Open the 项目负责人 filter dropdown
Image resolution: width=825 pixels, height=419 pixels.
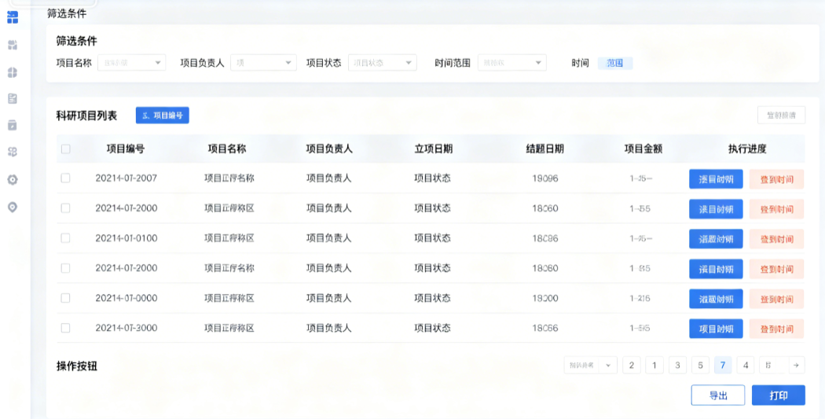coord(263,63)
